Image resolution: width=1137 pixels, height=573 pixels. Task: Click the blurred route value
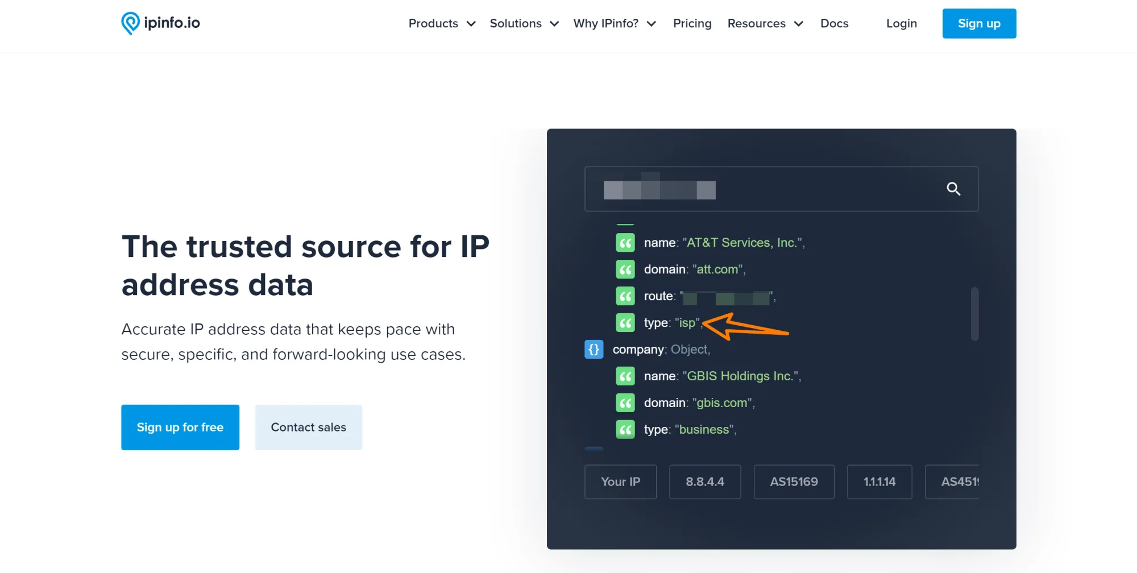726,297
